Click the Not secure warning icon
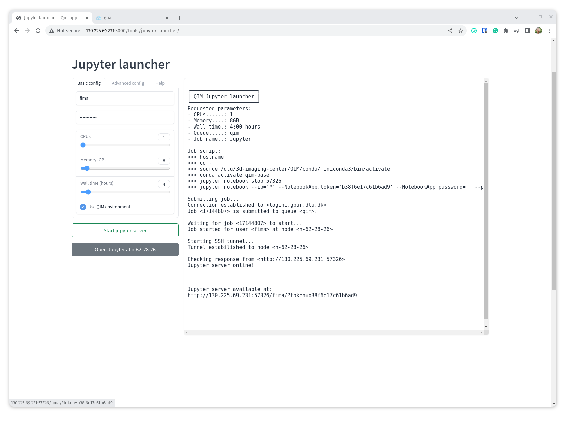 click(52, 31)
